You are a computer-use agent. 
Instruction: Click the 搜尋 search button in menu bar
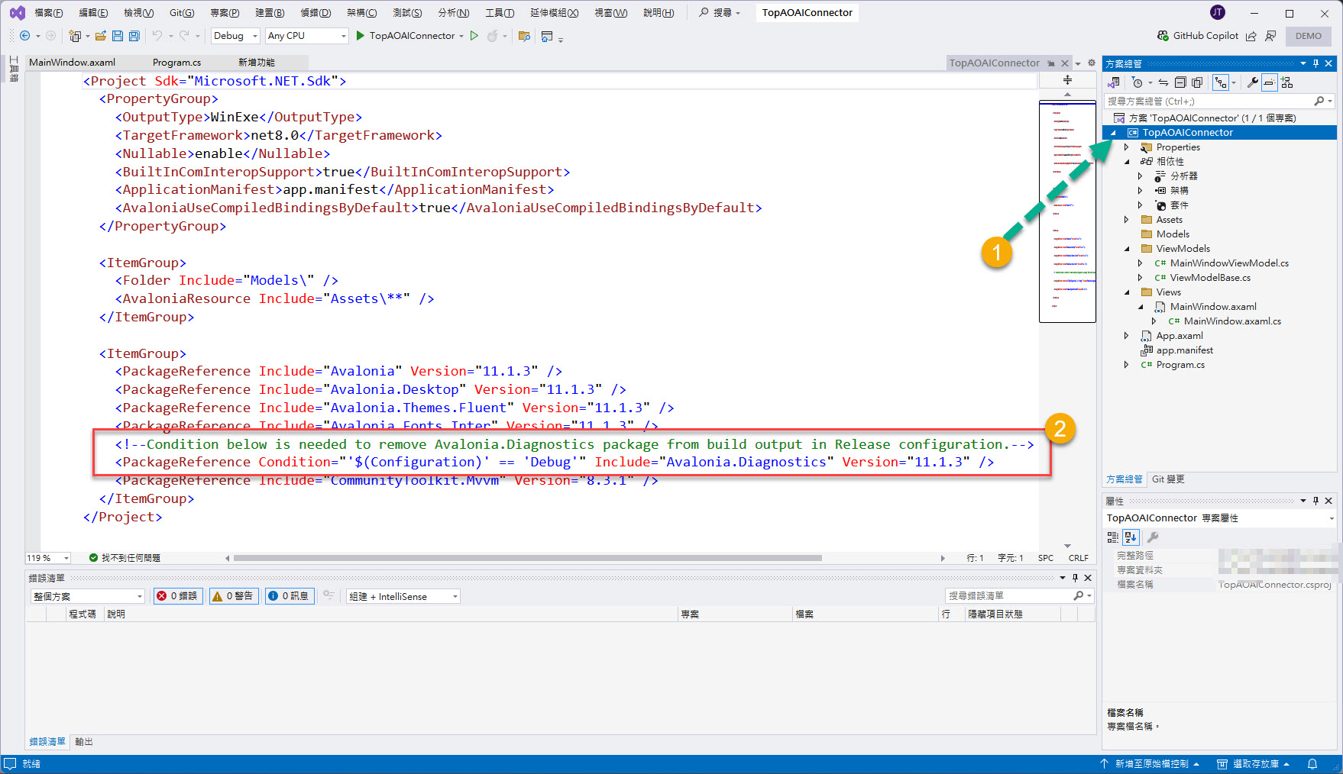click(x=720, y=13)
